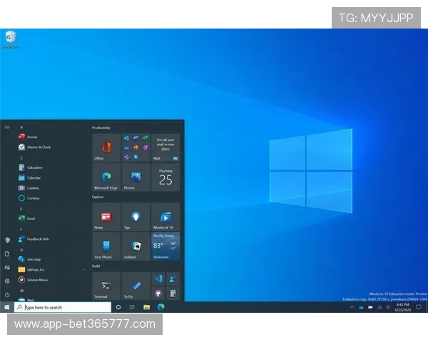Image resolution: width=428 pixels, height=342 pixels.
Task: Click the Tips tile
Action: pos(136,217)
